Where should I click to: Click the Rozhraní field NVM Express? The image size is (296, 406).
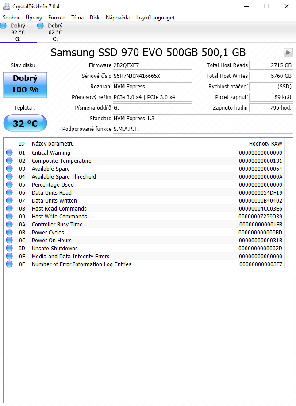click(153, 87)
